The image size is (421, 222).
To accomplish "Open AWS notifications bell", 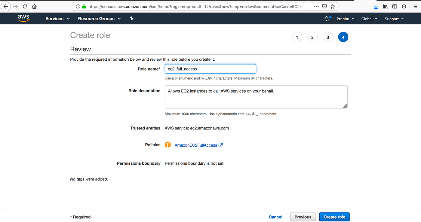I will coord(327,19).
